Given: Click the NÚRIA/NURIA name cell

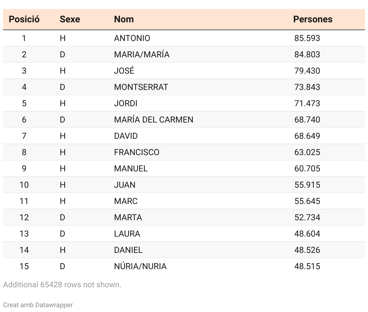Looking at the screenshot, I should pos(140,266).
